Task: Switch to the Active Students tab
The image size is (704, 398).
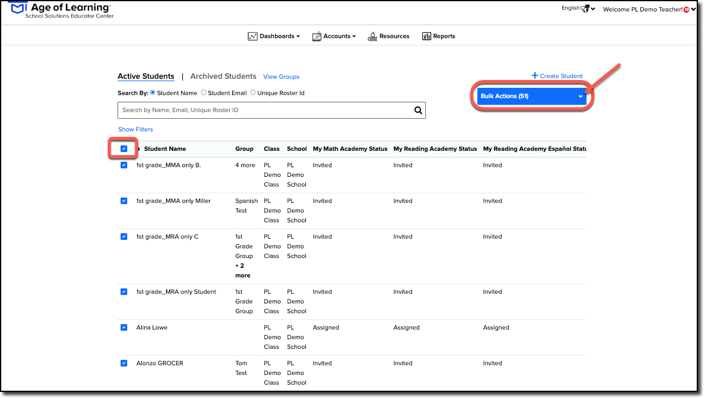Action: 146,77
